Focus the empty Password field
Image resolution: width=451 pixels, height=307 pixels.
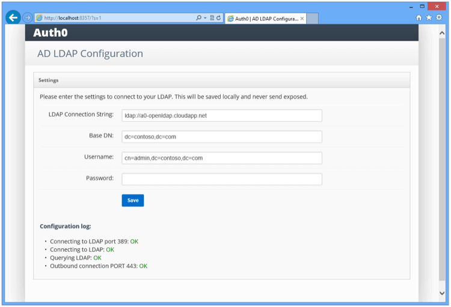[222, 179]
